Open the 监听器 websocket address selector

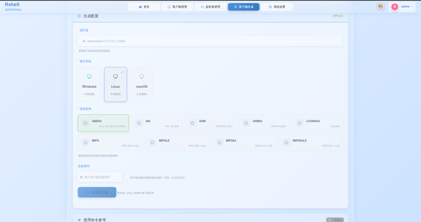pyautogui.click(x=210, y=41)
